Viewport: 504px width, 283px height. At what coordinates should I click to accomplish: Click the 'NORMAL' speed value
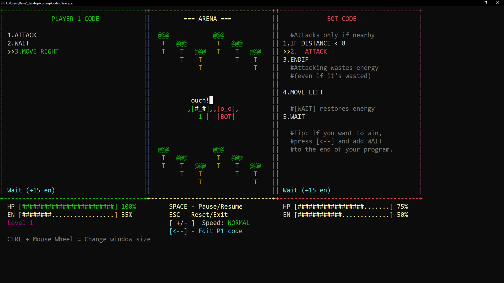pos(239,223)
